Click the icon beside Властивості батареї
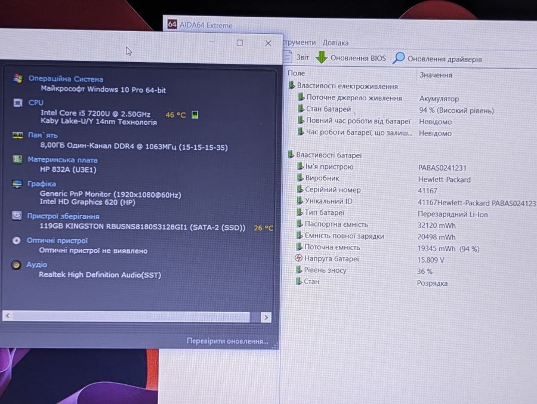537x404 pixels. [291, 155]
